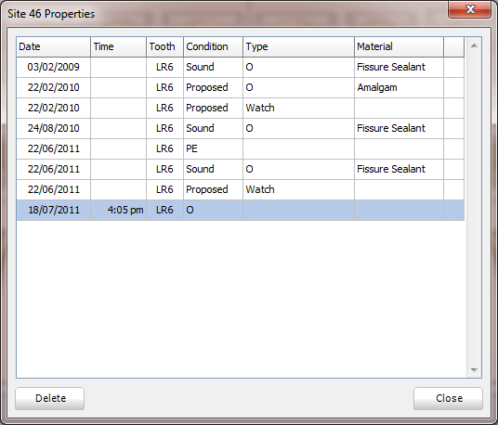This screenshot has width=498, height=425.
Task: Click scrollbar up arrow
Action: [x=474, y=46]
